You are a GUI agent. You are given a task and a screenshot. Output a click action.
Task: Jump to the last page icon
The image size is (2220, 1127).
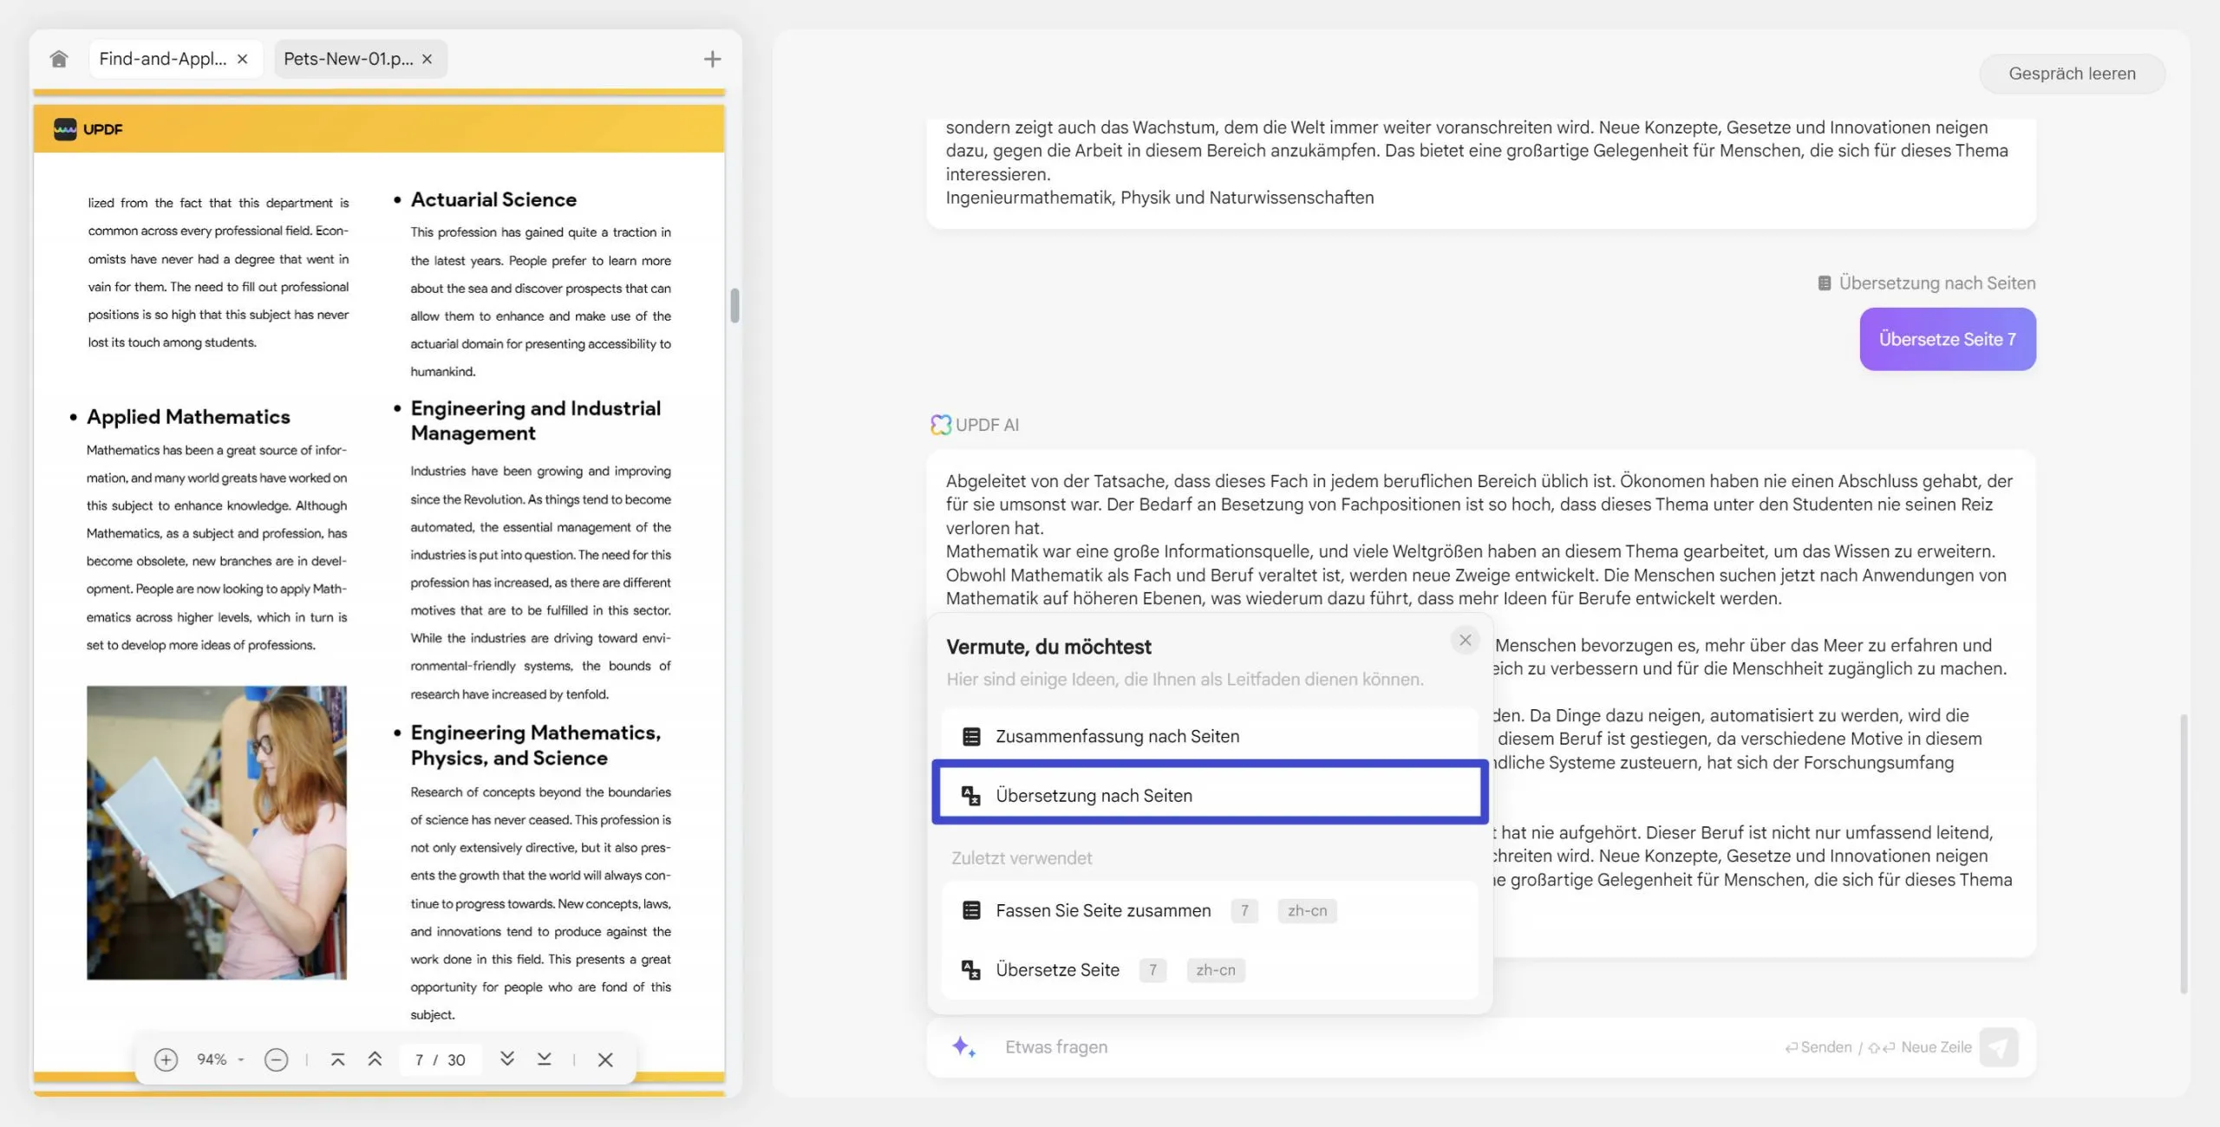(545, 1059)
